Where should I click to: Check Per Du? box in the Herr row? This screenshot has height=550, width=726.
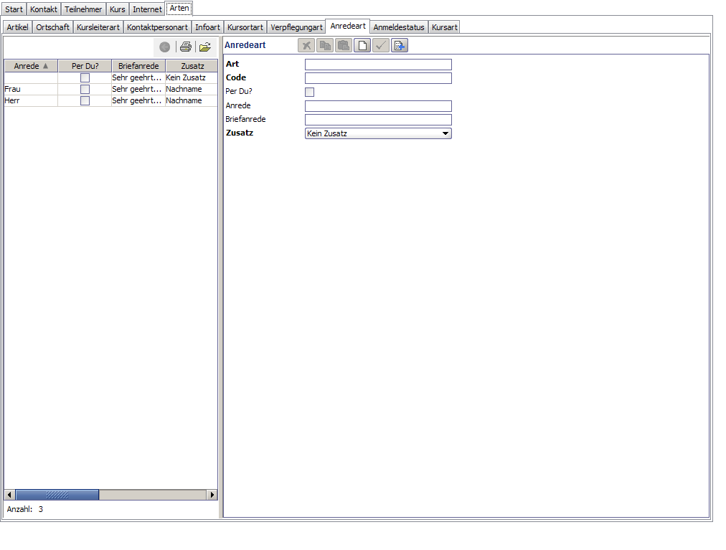point(85,100)
